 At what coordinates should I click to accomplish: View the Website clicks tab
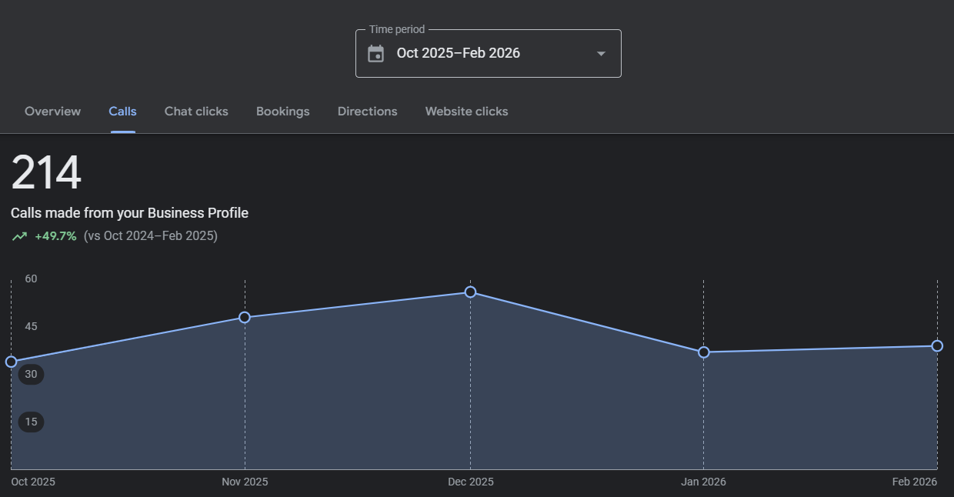[466, 112]
